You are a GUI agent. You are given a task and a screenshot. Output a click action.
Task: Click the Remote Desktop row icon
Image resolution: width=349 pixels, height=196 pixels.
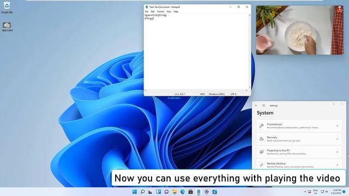262,165
